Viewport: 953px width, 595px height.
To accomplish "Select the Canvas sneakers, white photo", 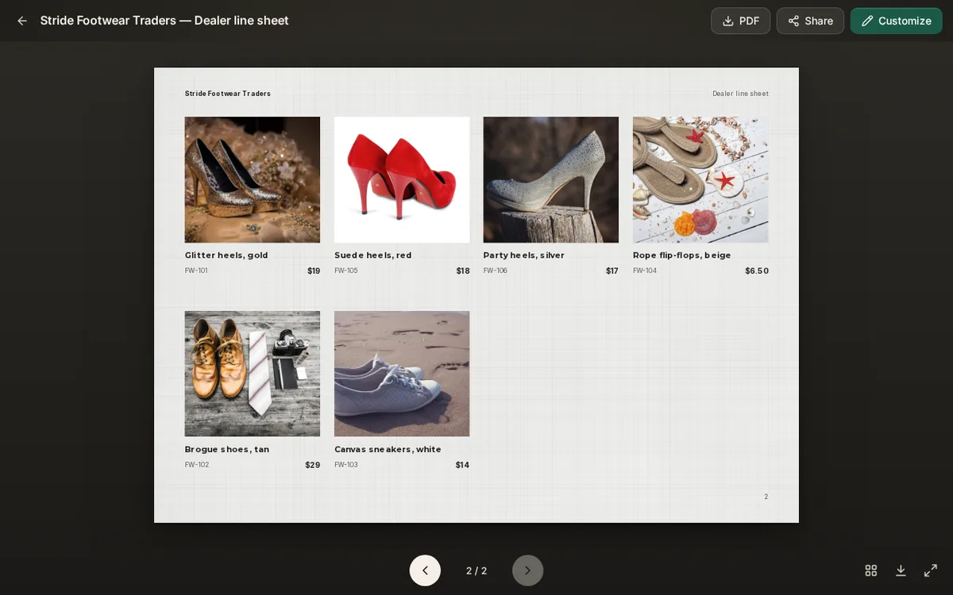I will [x=402, y=374].
